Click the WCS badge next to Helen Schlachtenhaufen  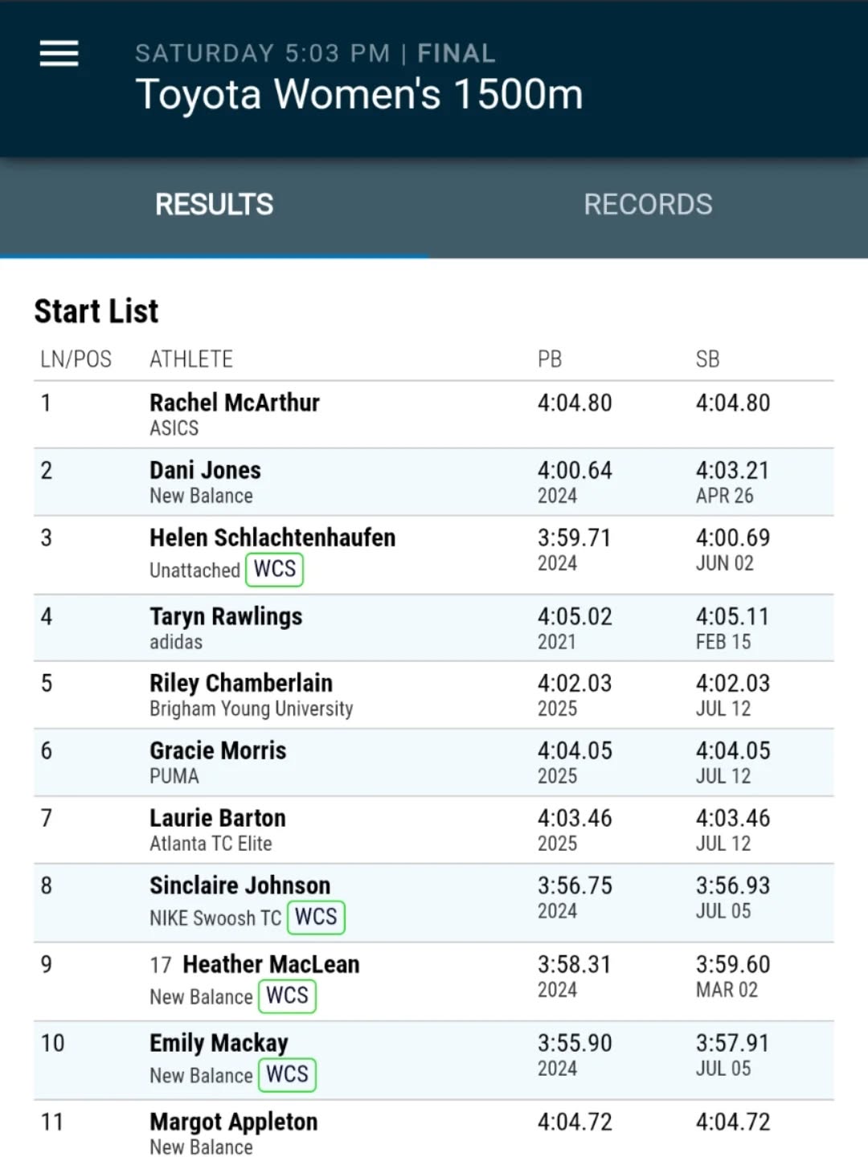pyautogui.click(x=273, y=570)
